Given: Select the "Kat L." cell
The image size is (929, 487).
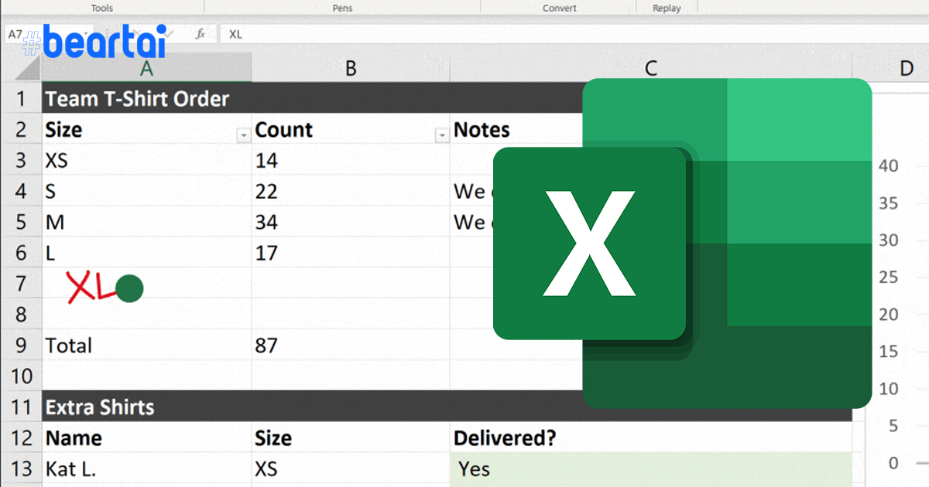Looking at the screenshot, I should (x=146, y=468).
